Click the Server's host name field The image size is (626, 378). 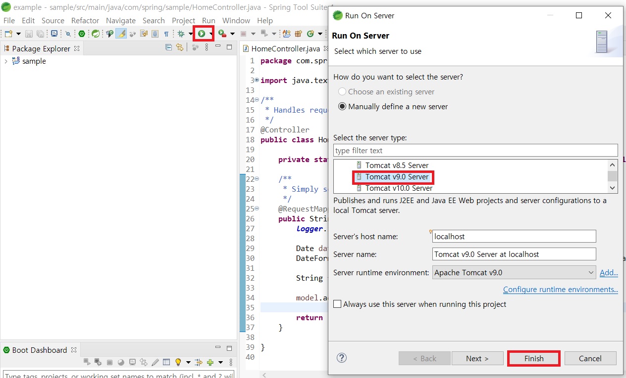point(514,236)
